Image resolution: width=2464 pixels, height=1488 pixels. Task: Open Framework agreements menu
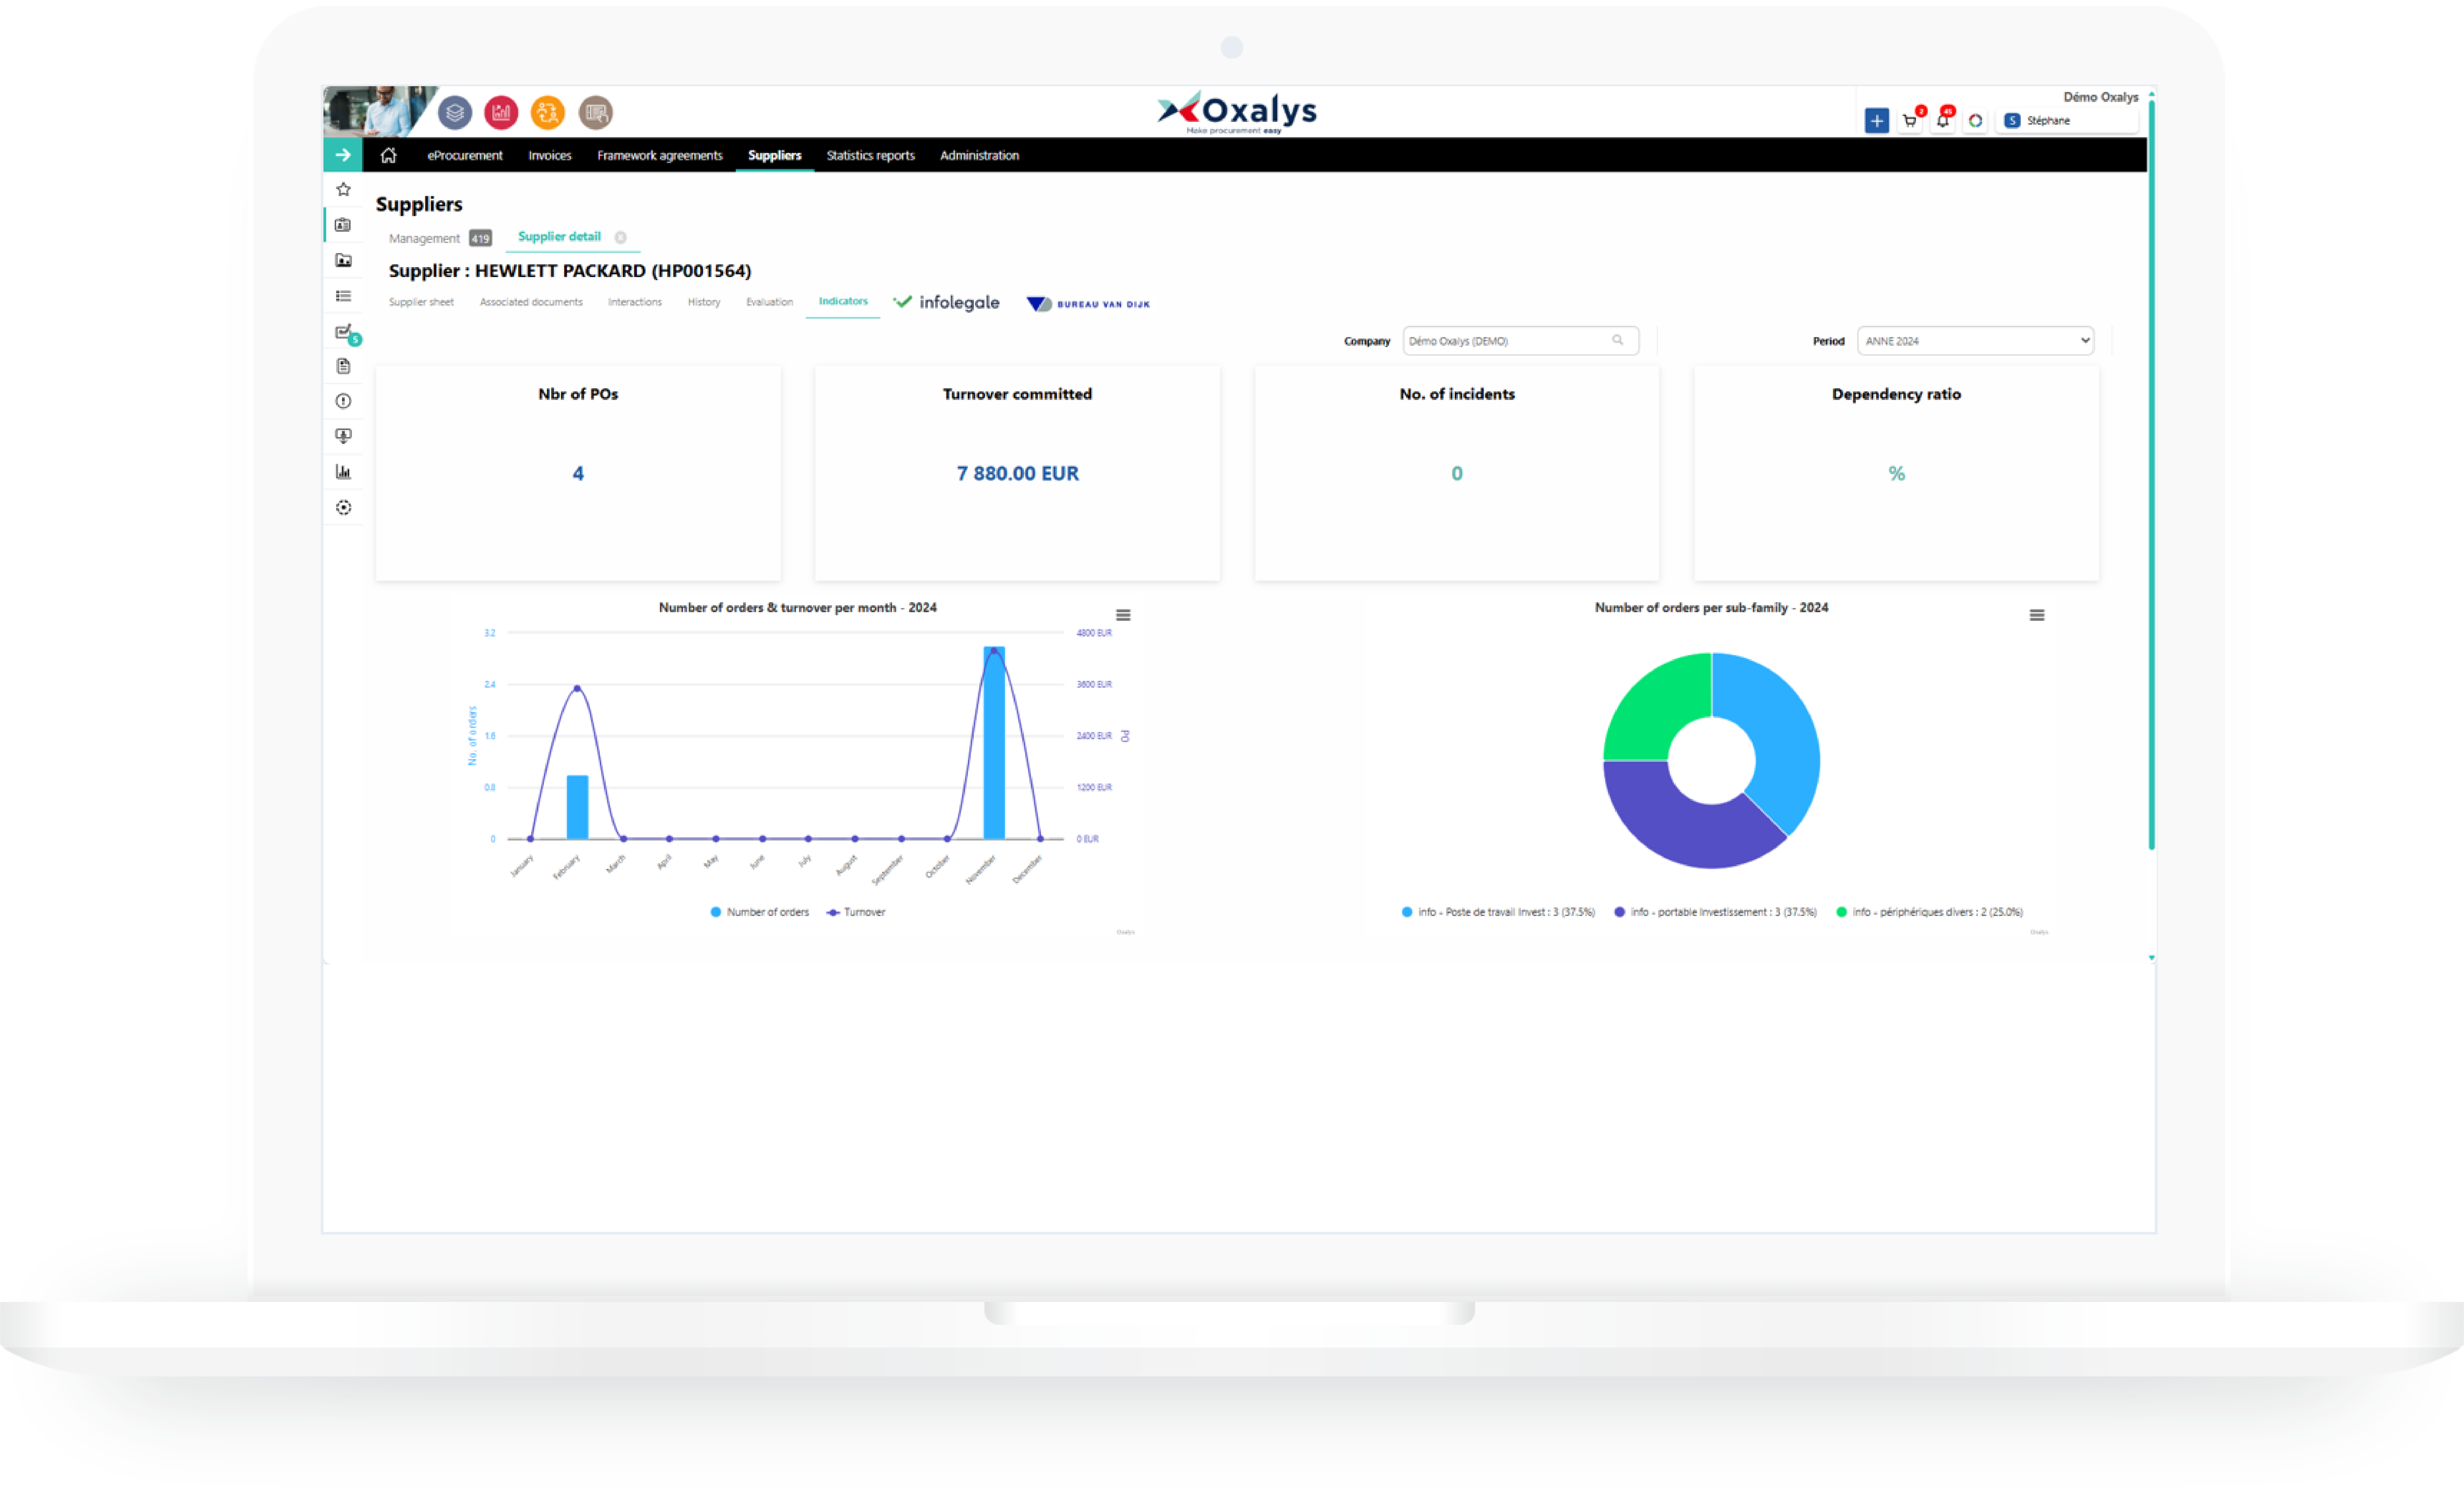point(660,156)
